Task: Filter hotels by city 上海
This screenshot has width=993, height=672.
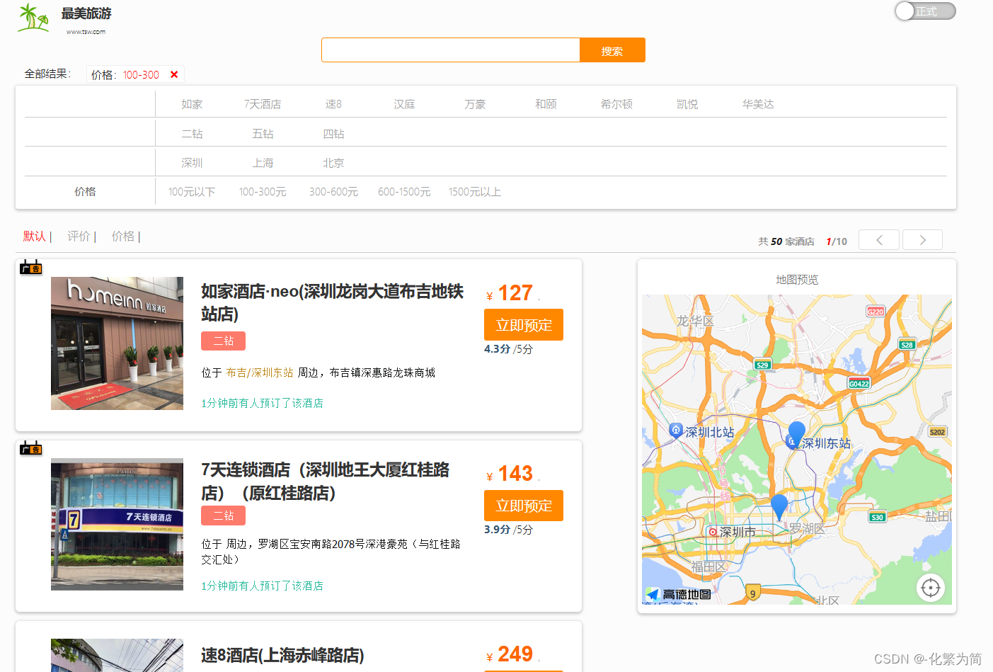Action: 263,163
